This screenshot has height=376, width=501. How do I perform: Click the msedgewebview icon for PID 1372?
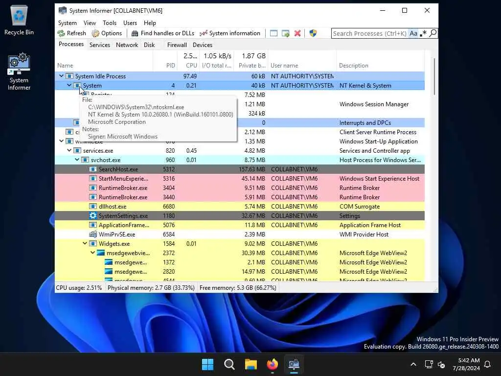[x=109, y=262]
